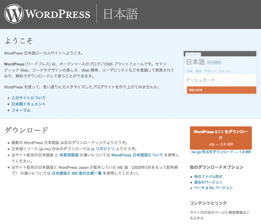
Task: Click the 日本語 header title
Action: click(x=121, y=14)
